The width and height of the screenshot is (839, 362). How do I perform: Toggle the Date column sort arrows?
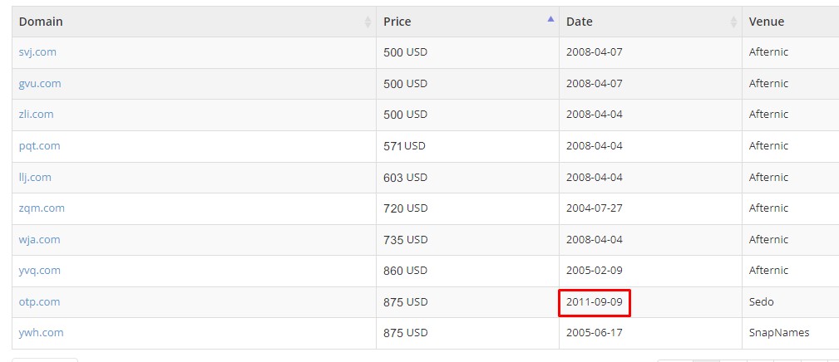click(733, 22)
